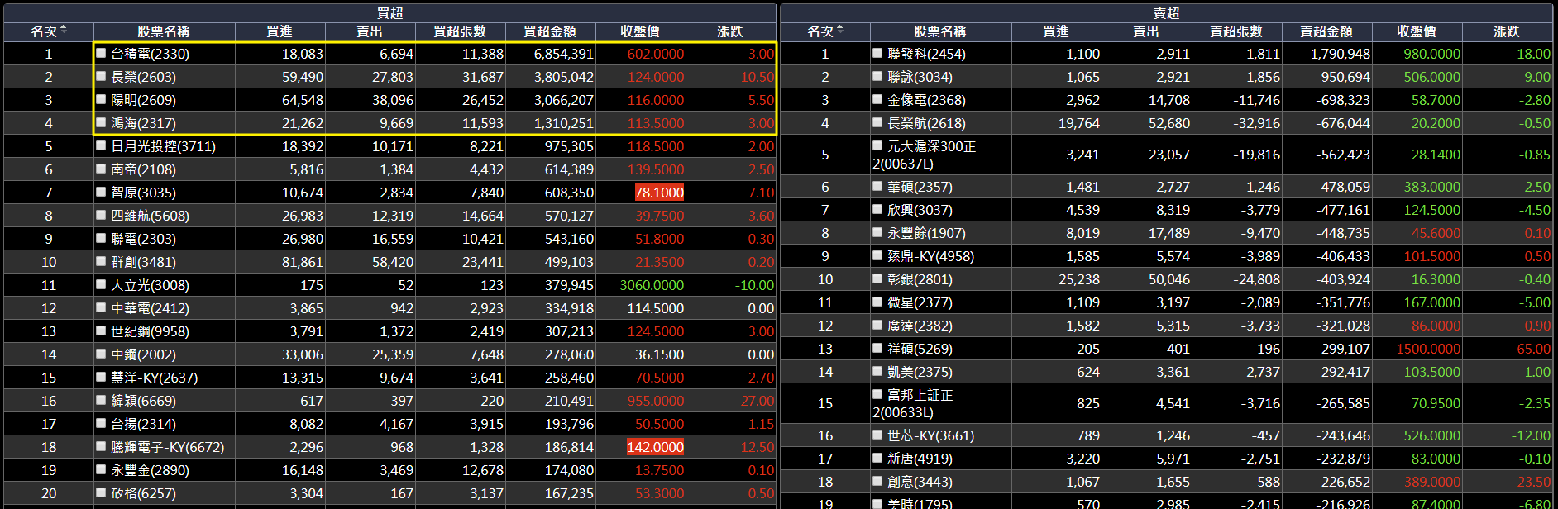
Task: Click net buy amount 6,854,391
Action: click(563, 54)
